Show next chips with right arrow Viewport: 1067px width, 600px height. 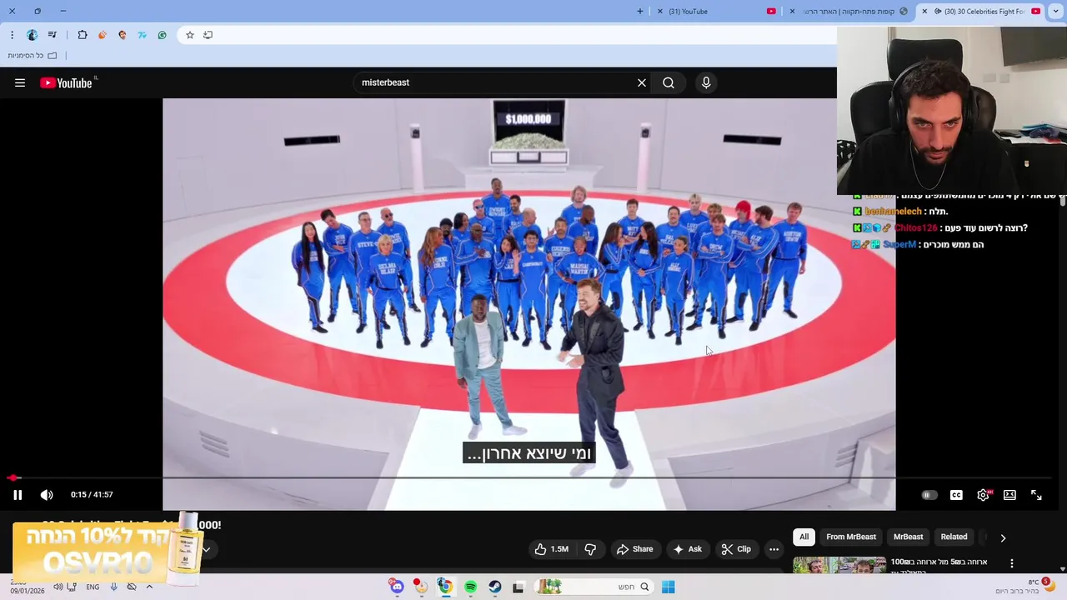tap(1003, 537)
